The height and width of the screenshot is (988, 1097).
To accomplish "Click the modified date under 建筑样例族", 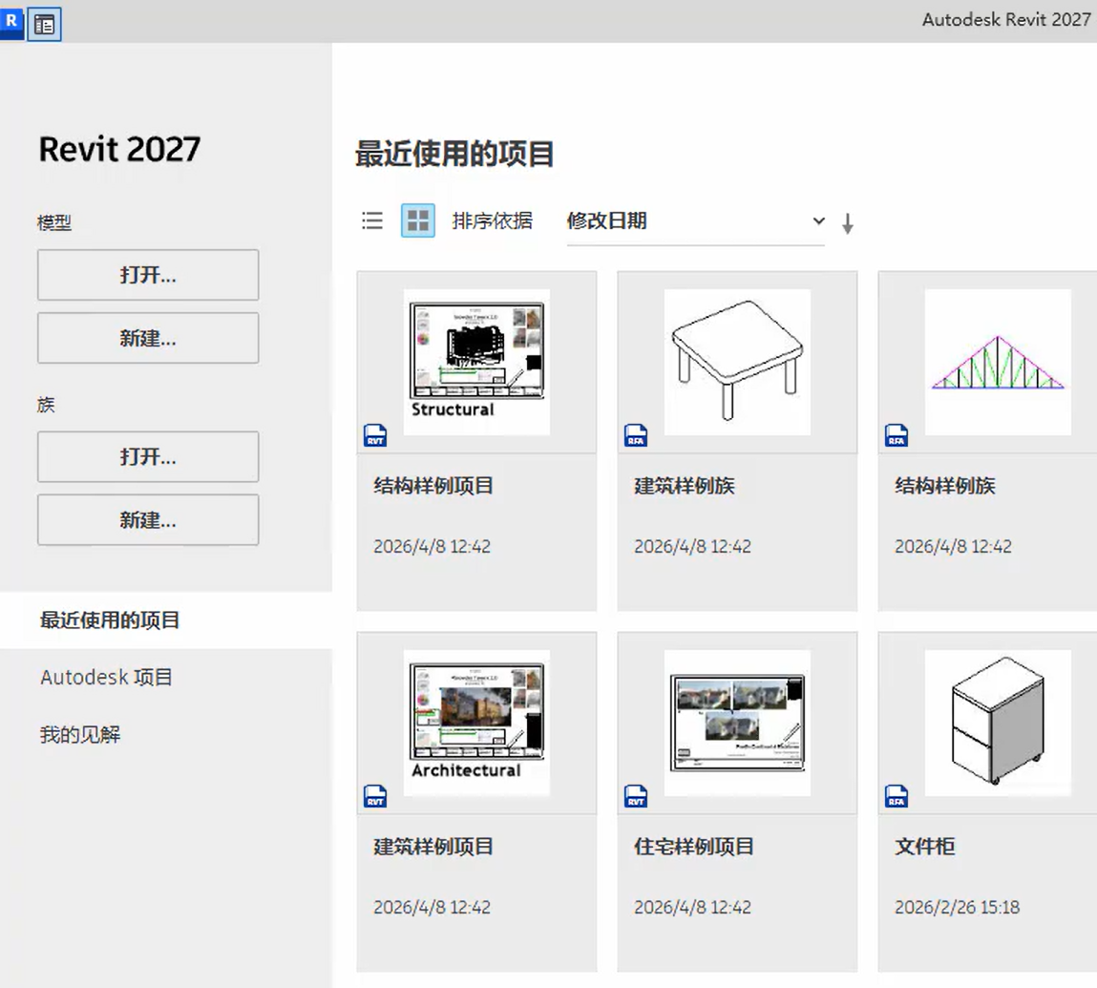I will [x=692, y=546].
